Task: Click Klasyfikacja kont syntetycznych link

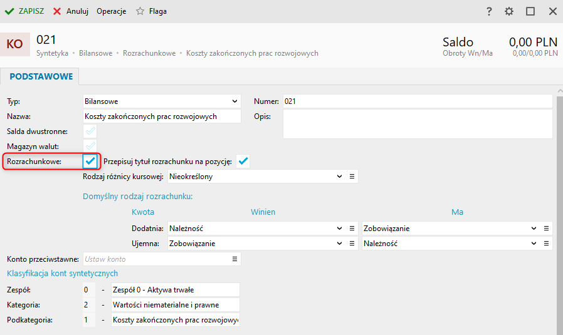Action: tap(62, 274)
